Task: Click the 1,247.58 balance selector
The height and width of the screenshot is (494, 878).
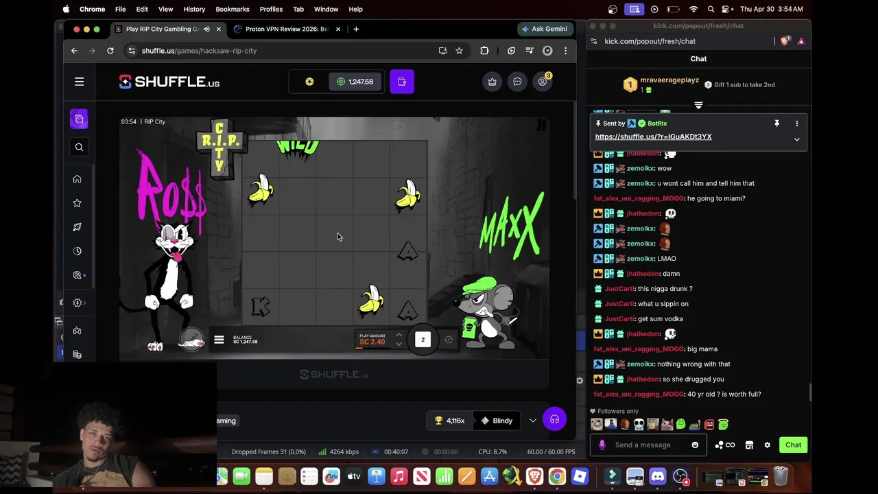Action: [x=355, y=82]
